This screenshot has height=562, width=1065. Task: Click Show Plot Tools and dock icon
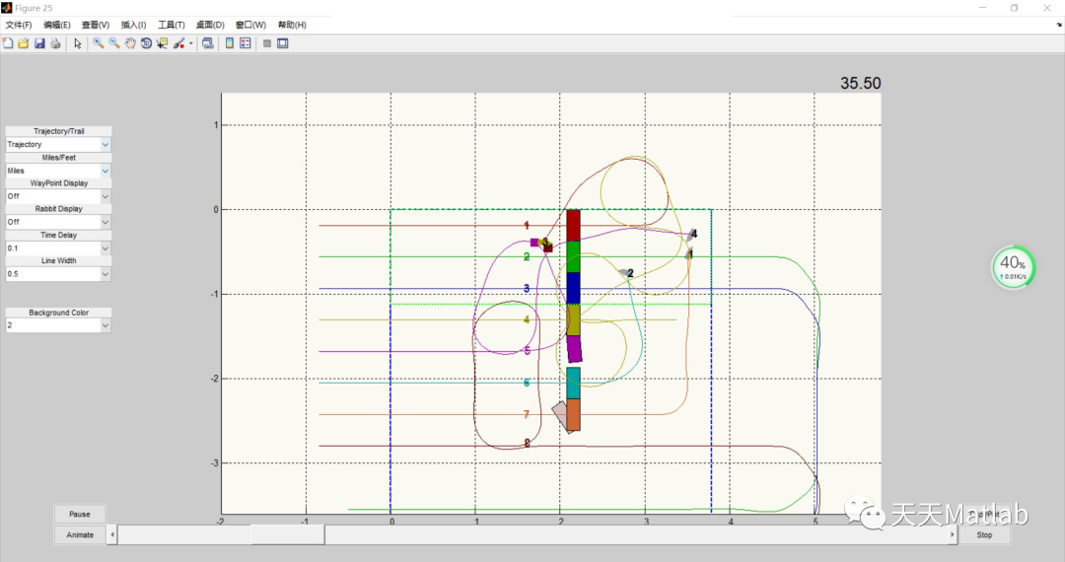[283, 43]
